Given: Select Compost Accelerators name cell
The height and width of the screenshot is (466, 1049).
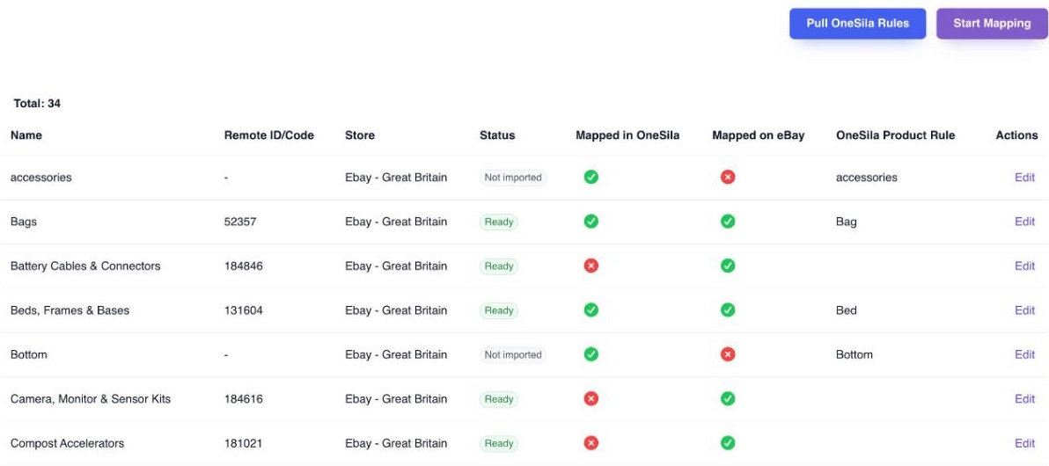Looking at the screenshot, I should pos(67,443).
